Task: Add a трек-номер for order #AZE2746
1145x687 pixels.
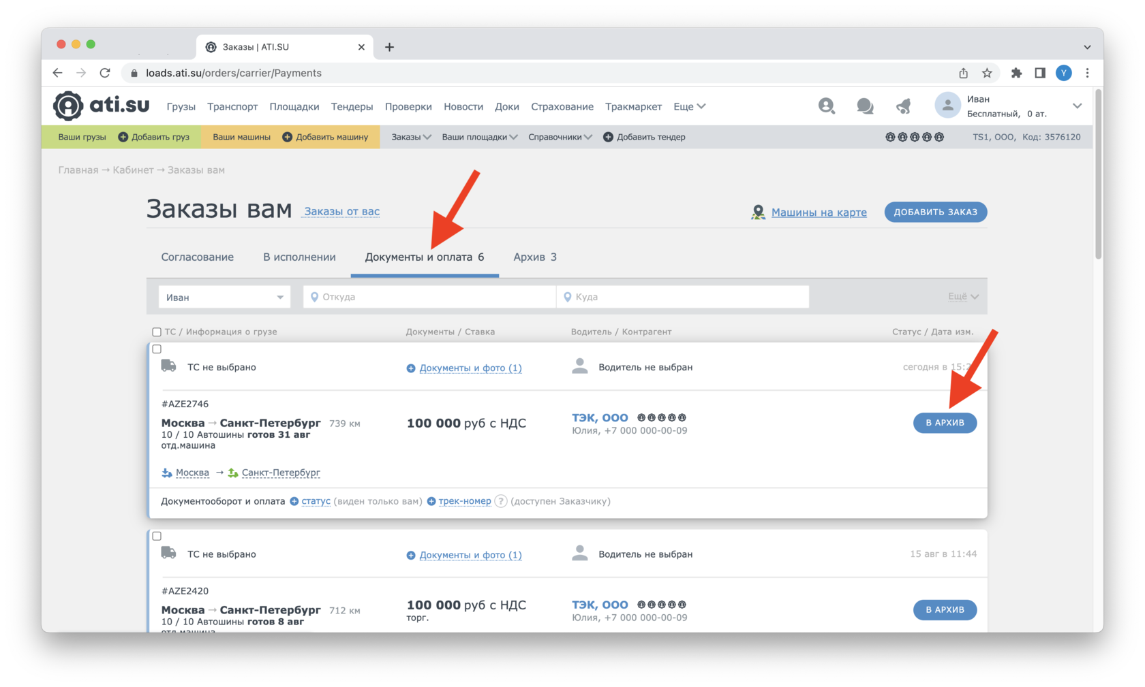Action: pyautogui.click(x=465, y=501)
